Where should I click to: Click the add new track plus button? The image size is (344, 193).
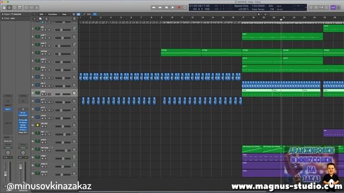[34, 19]
